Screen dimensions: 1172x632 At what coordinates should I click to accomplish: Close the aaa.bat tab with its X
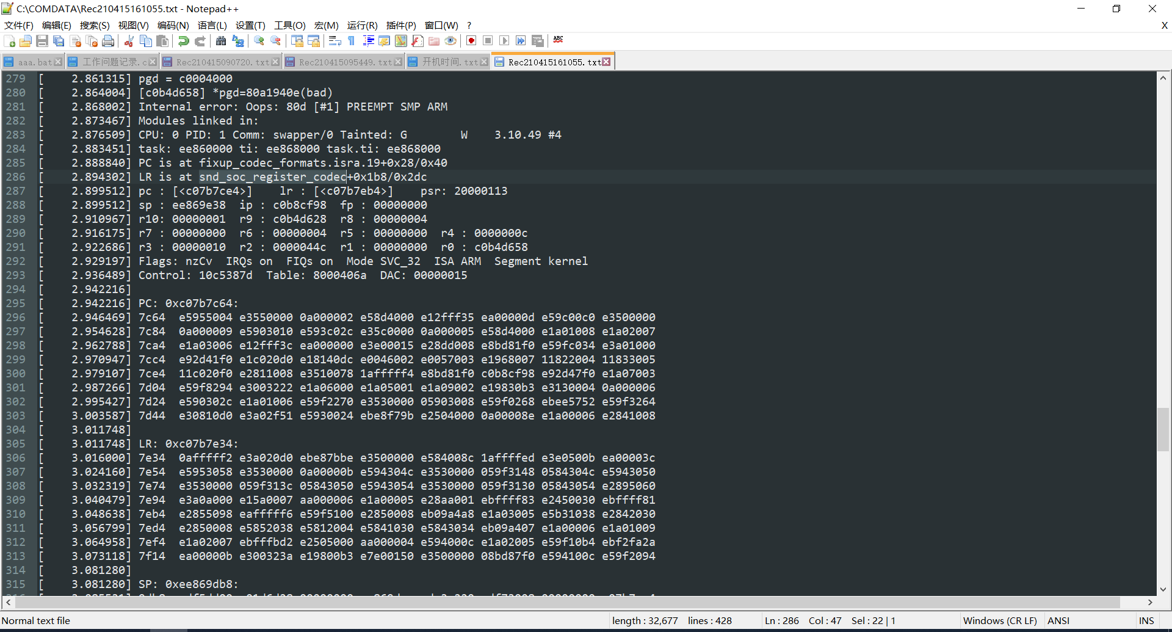(x=58, y=61)
